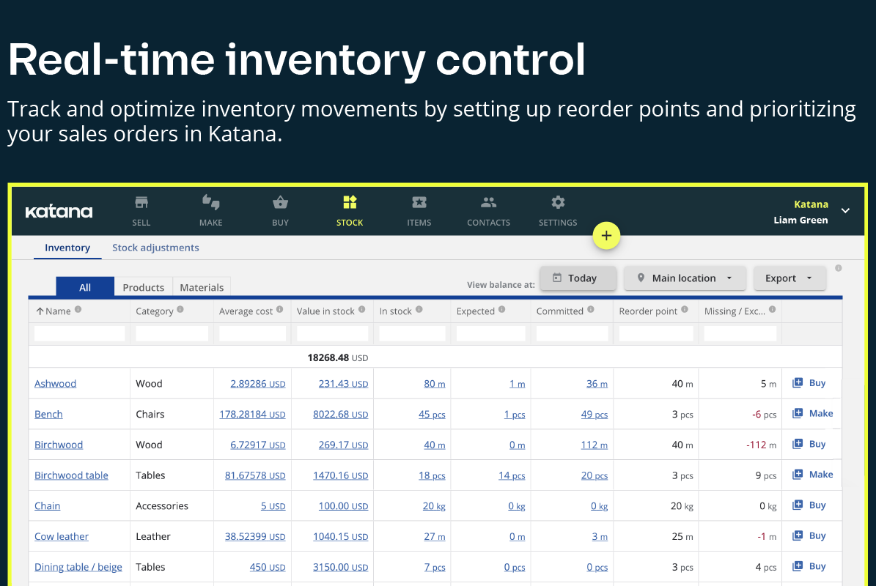
Task: Expand the Katana Liam Green account menu
Action: (x=845, y=211)
